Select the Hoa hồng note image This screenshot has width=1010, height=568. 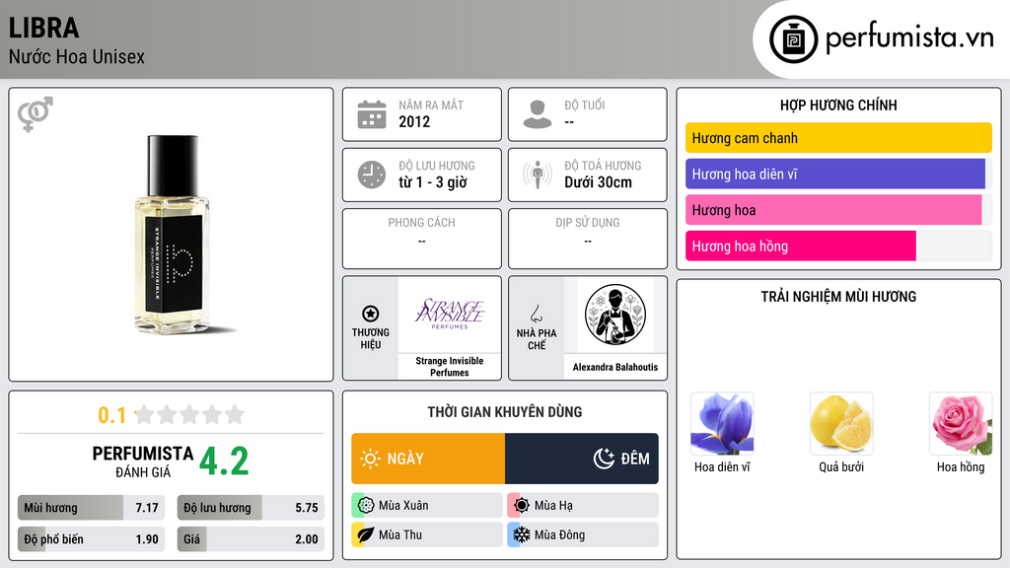pos(961,424)
